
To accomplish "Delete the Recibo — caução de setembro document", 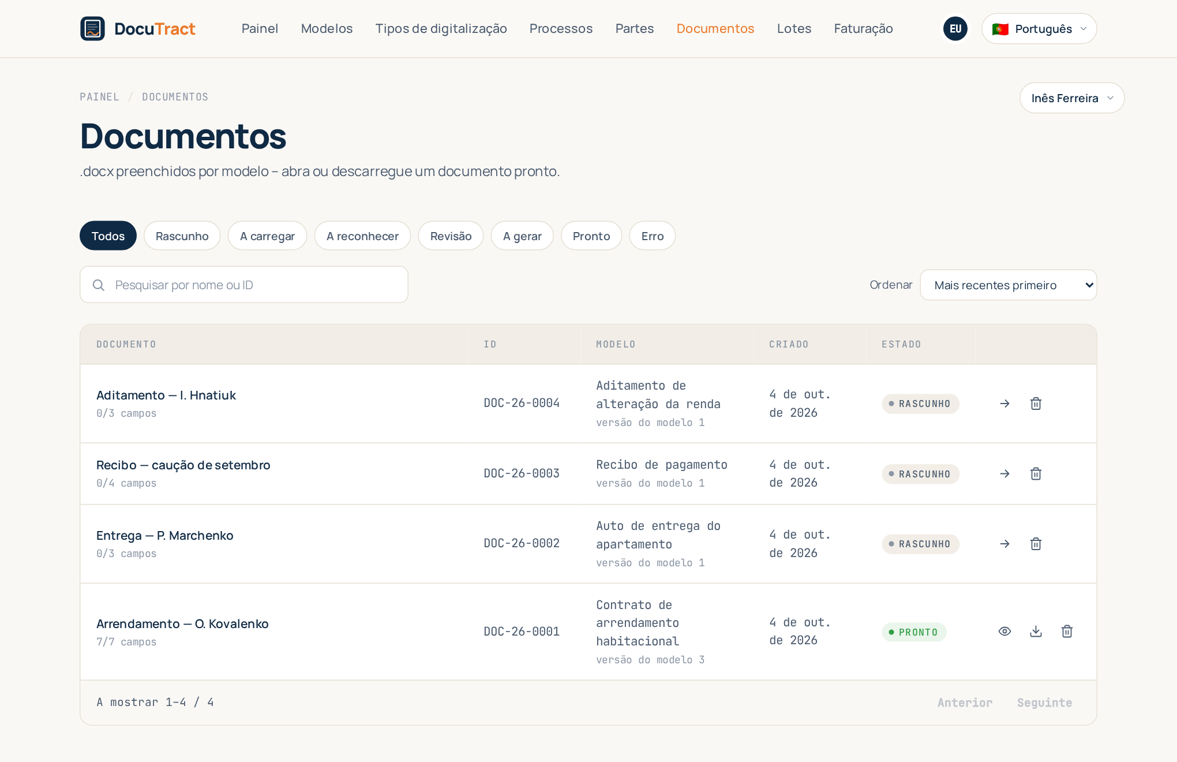I will pyautogui.click(x=1036, y=474).
